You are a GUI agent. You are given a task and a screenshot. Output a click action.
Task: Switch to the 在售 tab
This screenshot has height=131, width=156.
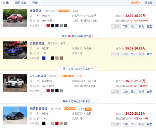(x=6, y=3)
